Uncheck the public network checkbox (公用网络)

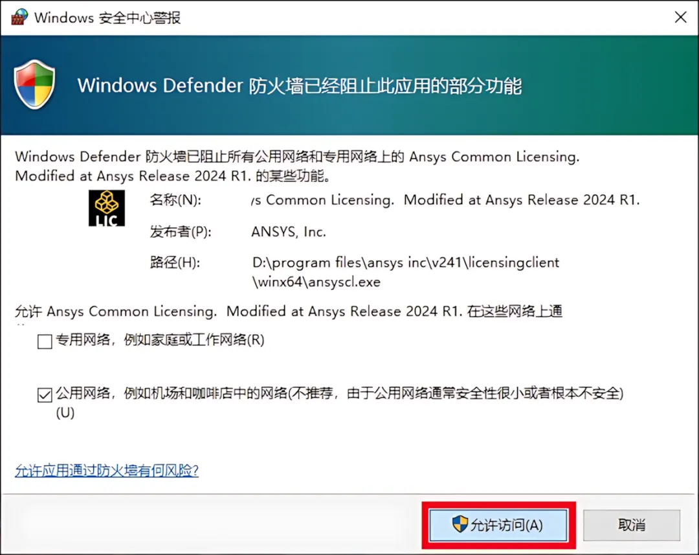tap(45, 394)
